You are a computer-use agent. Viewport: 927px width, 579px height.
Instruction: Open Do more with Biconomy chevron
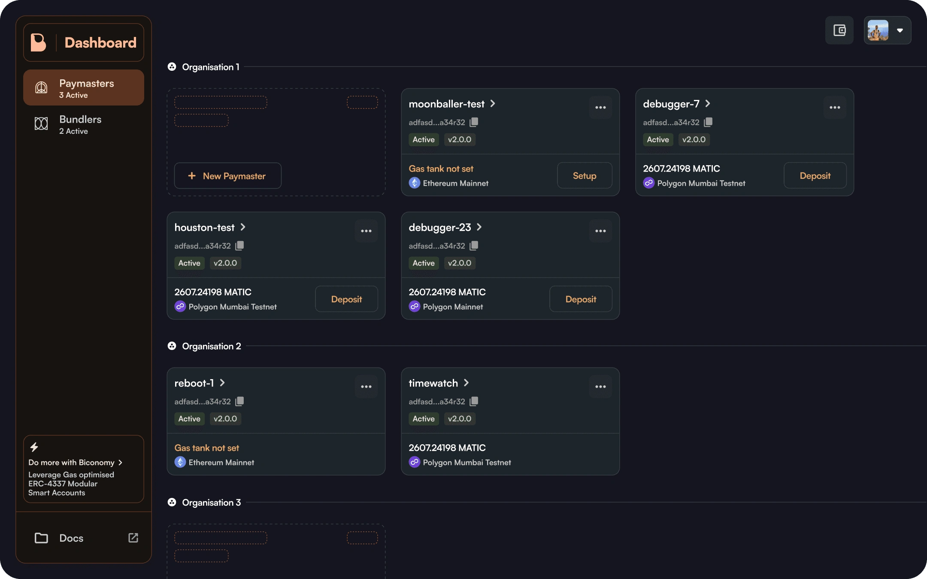click(x=120, y=462)
